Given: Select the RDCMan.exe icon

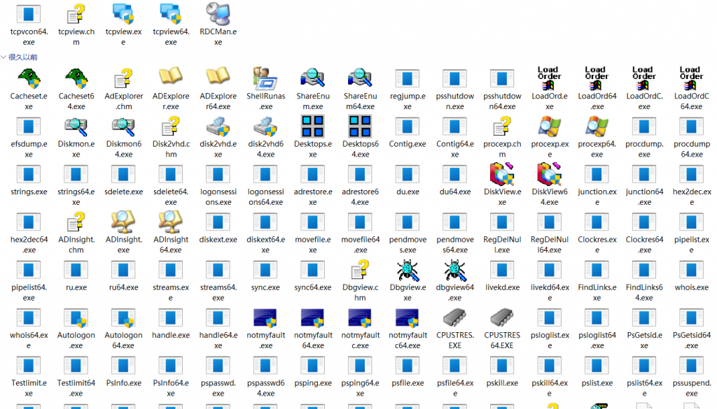Looking at the screenshot, I should (218, 14).
